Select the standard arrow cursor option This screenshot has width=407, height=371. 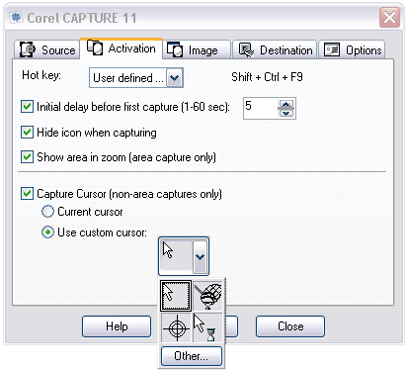coord(176,296)
